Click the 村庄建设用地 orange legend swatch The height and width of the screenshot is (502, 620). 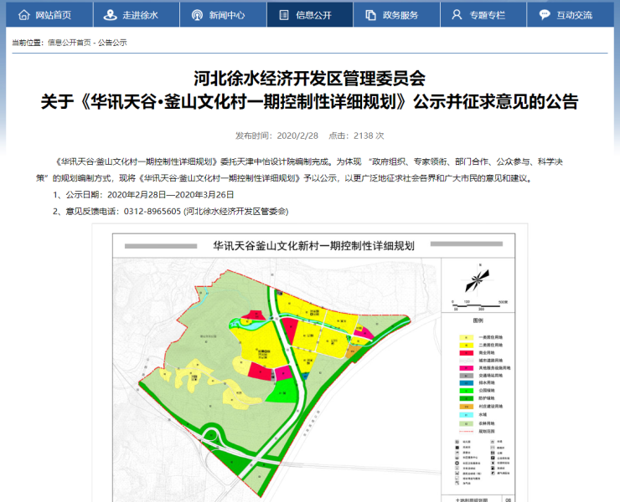(466, 407)
